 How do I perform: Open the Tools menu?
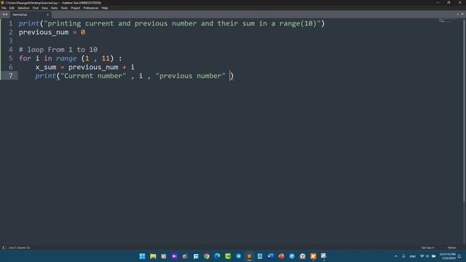click(64, 8)
